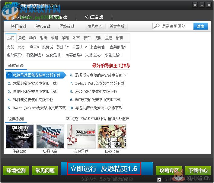Screen dimensions: 214x183
Task: Open A-10 VR免安装中文版下载 entry
Action: coord(96,91)
